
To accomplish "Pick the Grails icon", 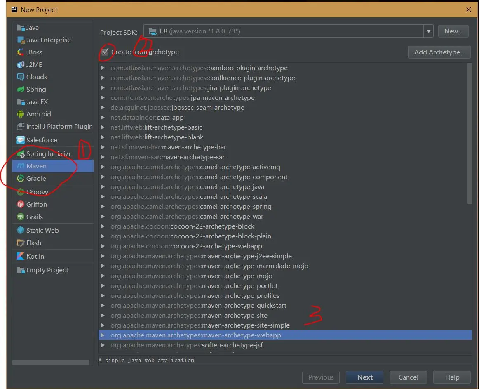I will pos(21,217).
